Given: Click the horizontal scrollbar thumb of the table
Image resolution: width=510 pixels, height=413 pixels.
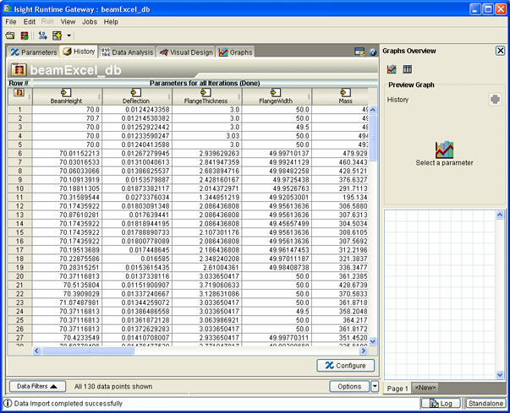Looking at the screenshot, I should pos(88,351).
